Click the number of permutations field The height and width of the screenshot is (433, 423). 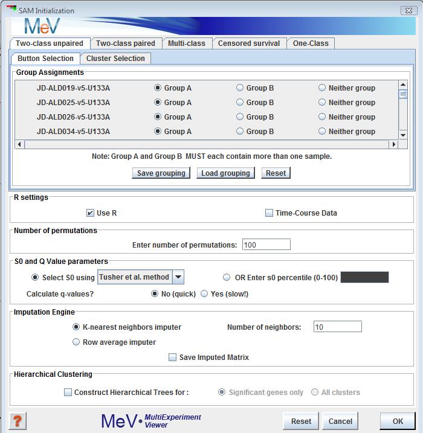point(266,245)
